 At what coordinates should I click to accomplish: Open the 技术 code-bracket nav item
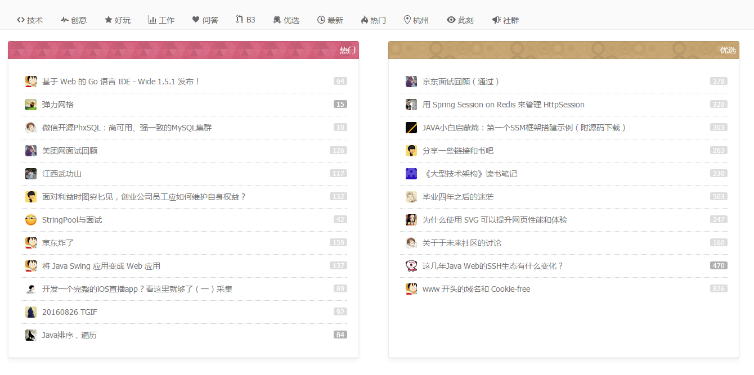point(30,20)
